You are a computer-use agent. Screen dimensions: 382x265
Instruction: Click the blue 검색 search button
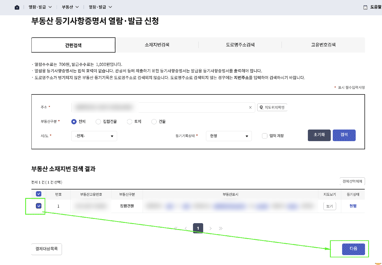click(344, 135)
